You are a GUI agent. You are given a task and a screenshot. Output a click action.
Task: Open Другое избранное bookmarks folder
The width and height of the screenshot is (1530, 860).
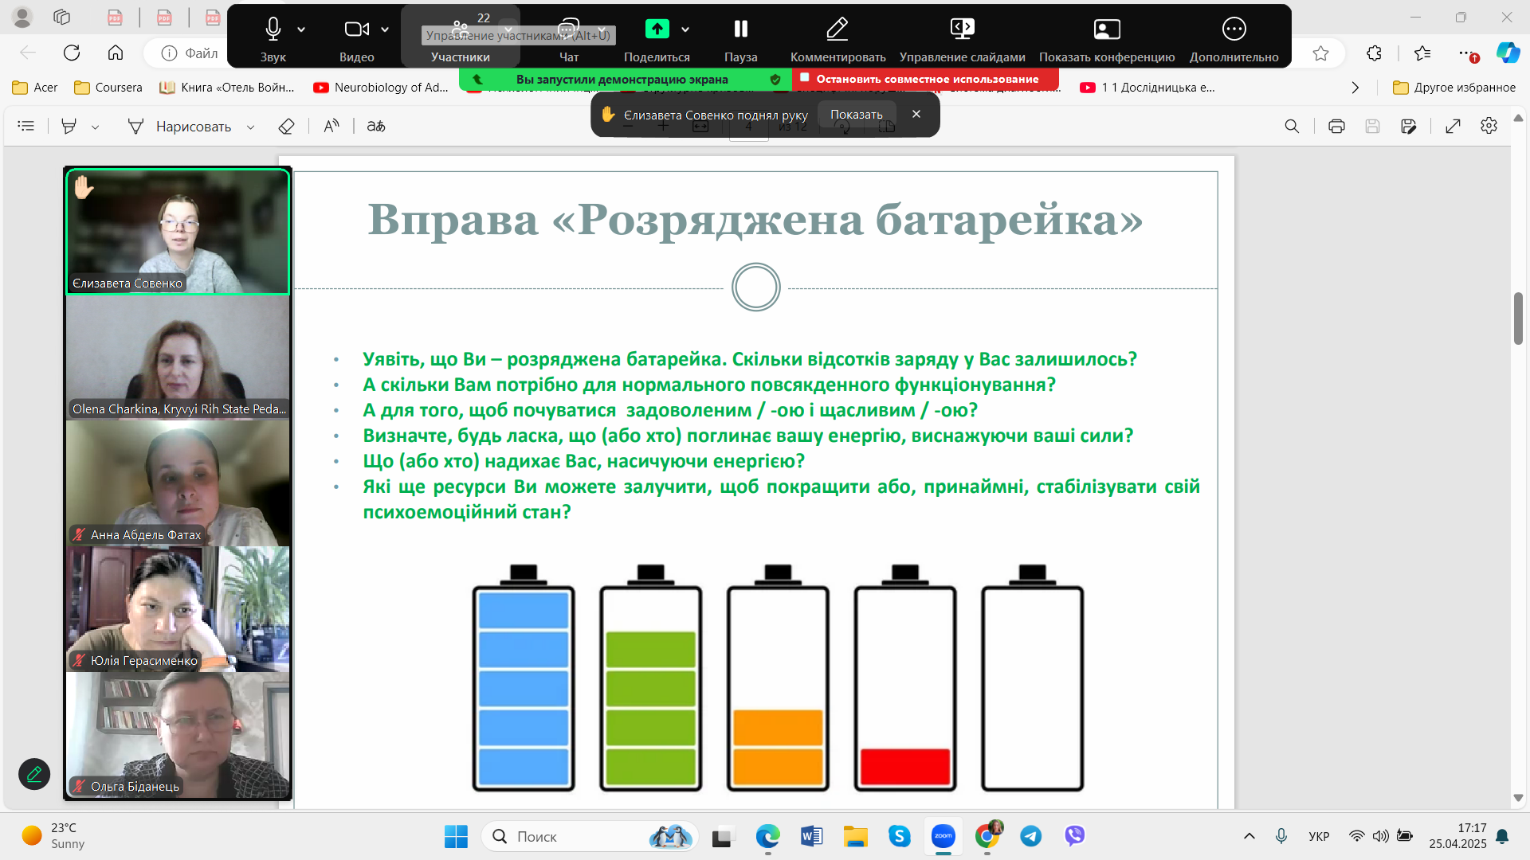click(x=1454, y=88)
